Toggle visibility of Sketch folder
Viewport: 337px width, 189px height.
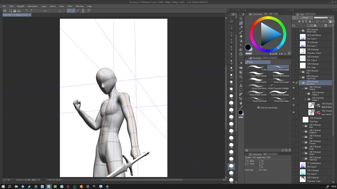(294, 88)
